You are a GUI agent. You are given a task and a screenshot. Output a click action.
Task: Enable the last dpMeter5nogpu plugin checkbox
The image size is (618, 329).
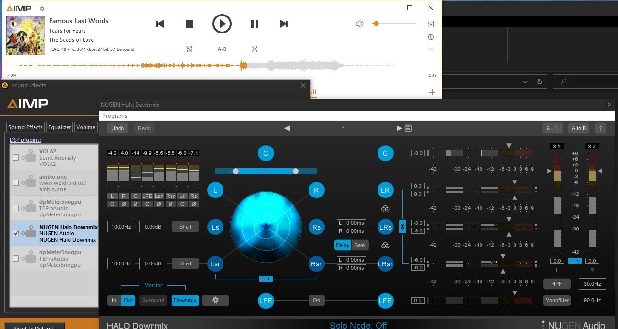tap(16, 259)
